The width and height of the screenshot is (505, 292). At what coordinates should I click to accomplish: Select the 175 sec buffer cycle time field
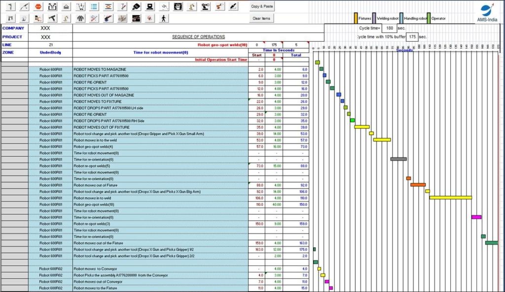coord(412,37)
